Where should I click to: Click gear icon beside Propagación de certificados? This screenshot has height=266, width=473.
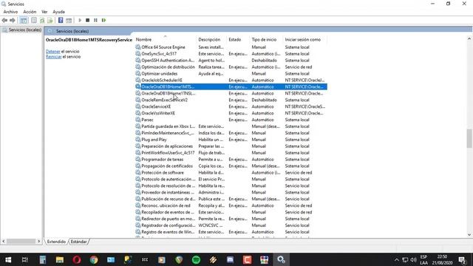pyautogui.click(x=138, y=166)
